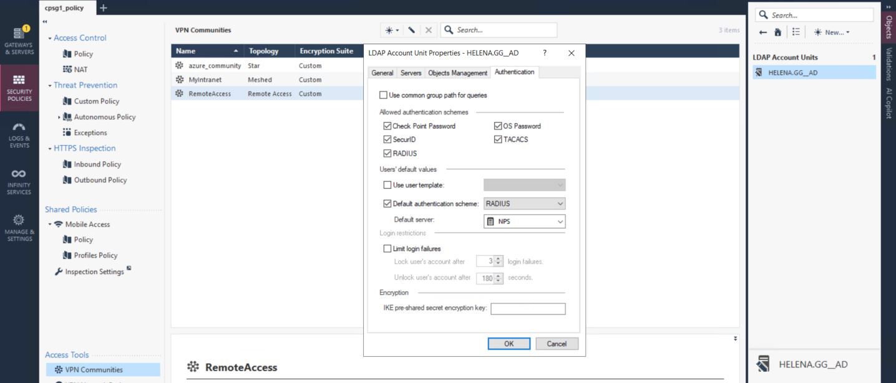Open the Default server NPS dropdown
This screenshot has width=896, height=383.
(x=524, y=221)
